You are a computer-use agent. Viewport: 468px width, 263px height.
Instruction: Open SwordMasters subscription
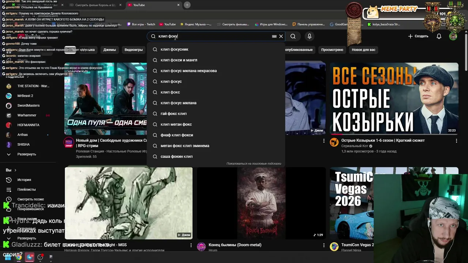tap(29, 106)
